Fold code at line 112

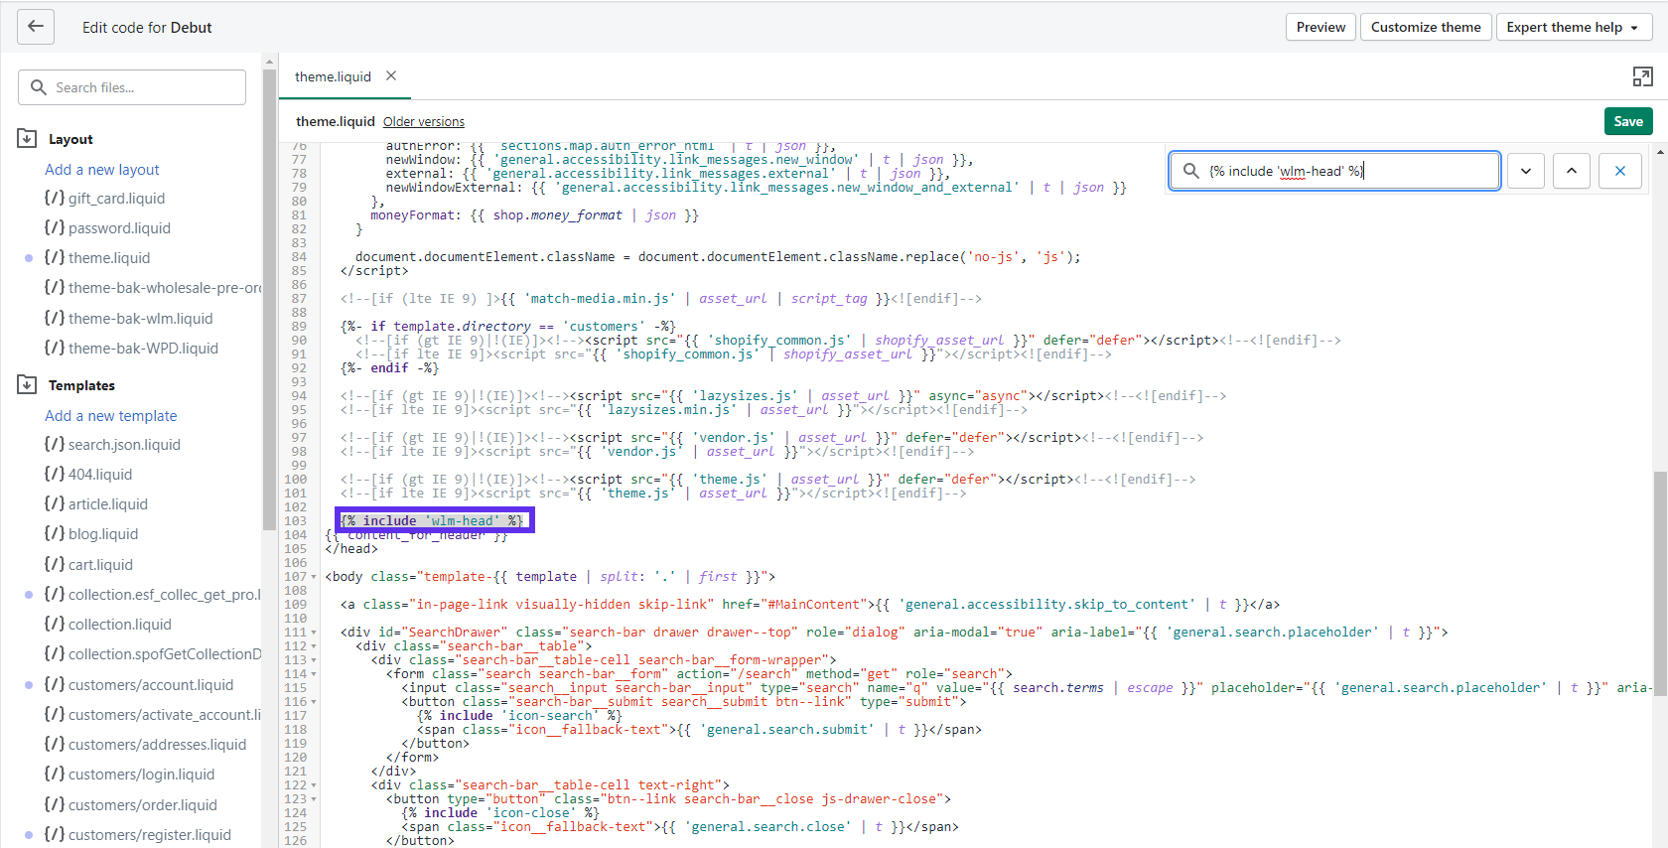[314, 646]
